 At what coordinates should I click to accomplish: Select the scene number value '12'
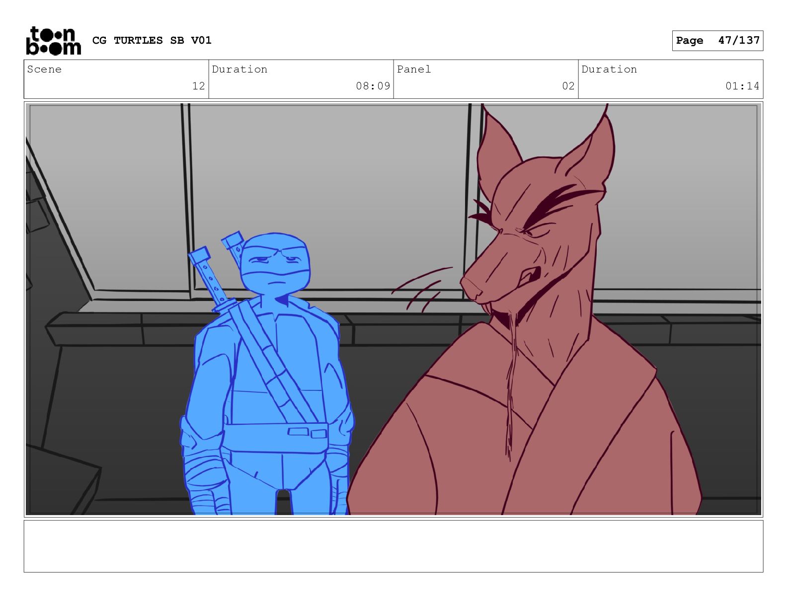[x=199, y=86]
